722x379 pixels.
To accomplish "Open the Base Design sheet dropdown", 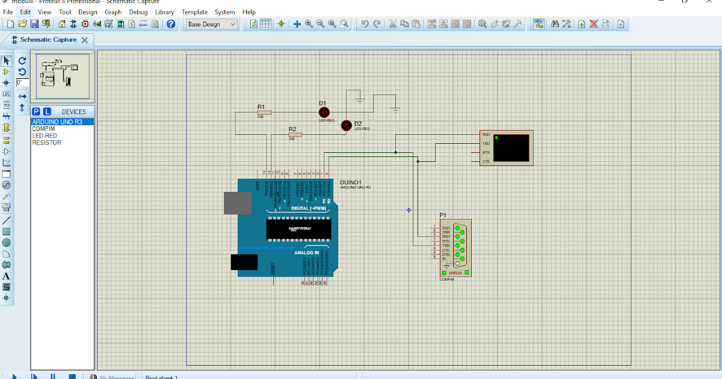I will pos(233,24).
